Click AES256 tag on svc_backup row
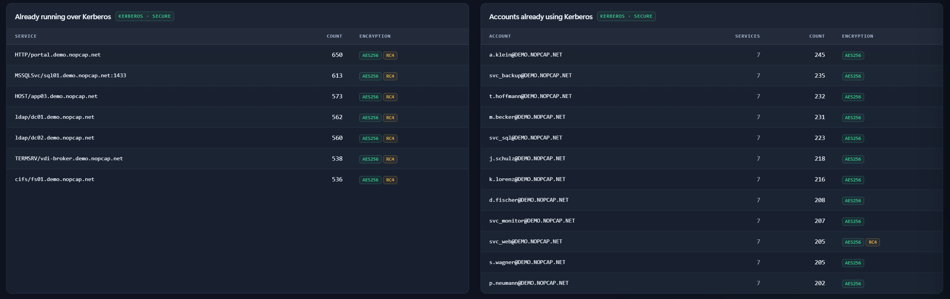Screen dimensions: 950x299 (x=853, y=76)
